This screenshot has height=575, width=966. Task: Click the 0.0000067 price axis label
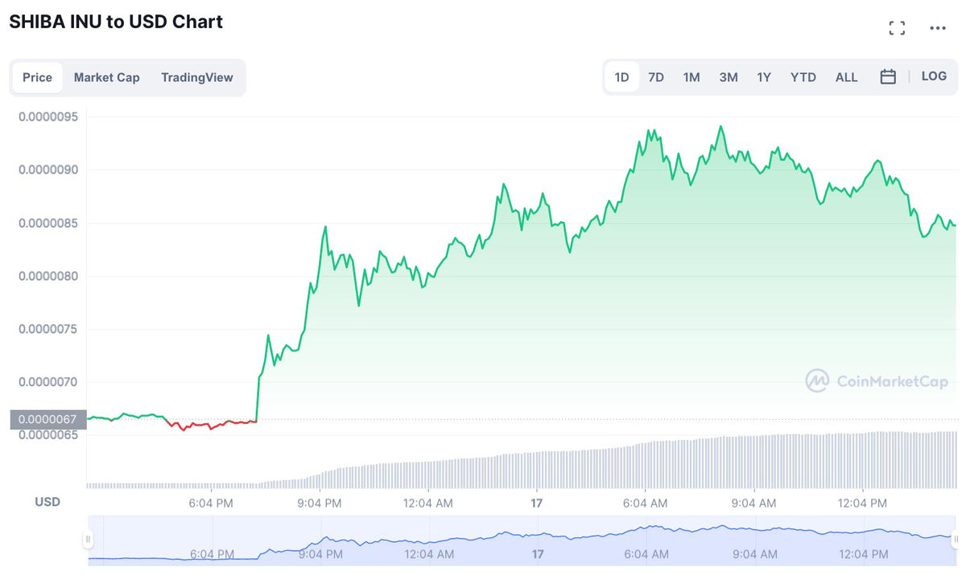click(46, 419)
